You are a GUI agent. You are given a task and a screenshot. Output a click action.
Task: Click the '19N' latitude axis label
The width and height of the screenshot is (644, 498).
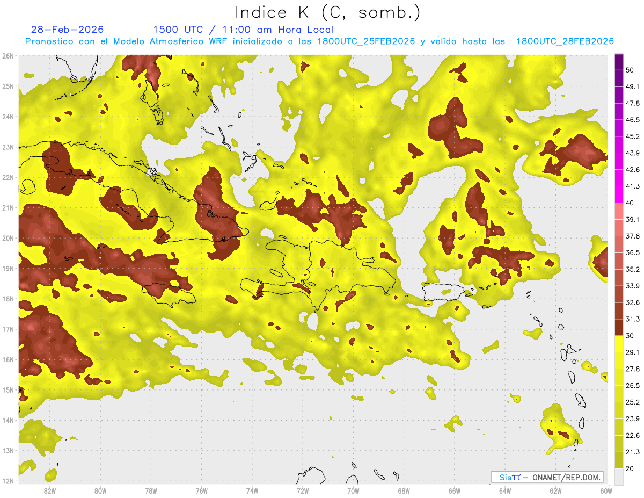click(x=8, y=269)
